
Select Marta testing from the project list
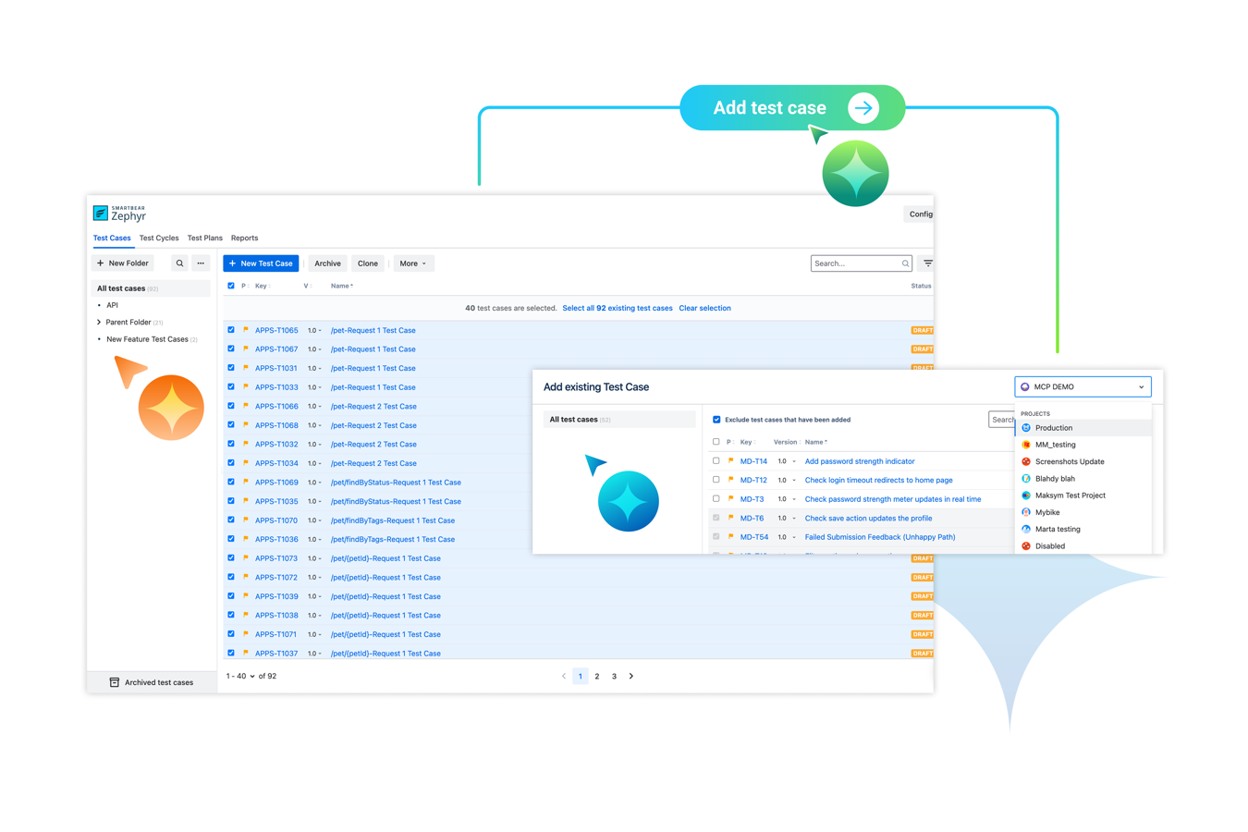pyautogui.click(x=1058, y=529)
